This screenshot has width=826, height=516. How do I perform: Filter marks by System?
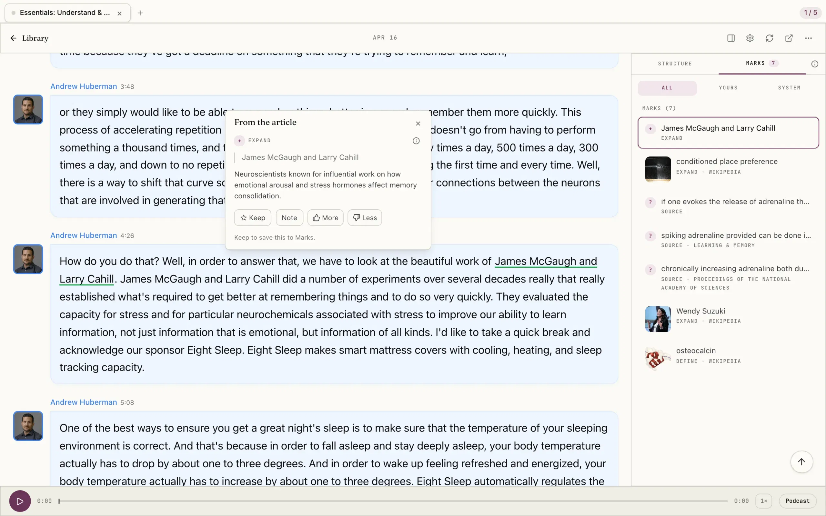[789, 88]
